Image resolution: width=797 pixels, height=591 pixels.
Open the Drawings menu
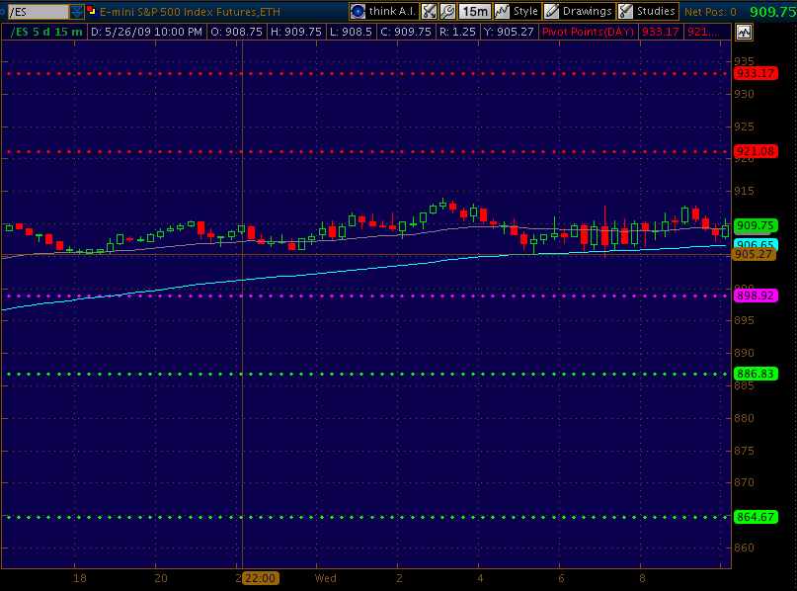point(580,11)
